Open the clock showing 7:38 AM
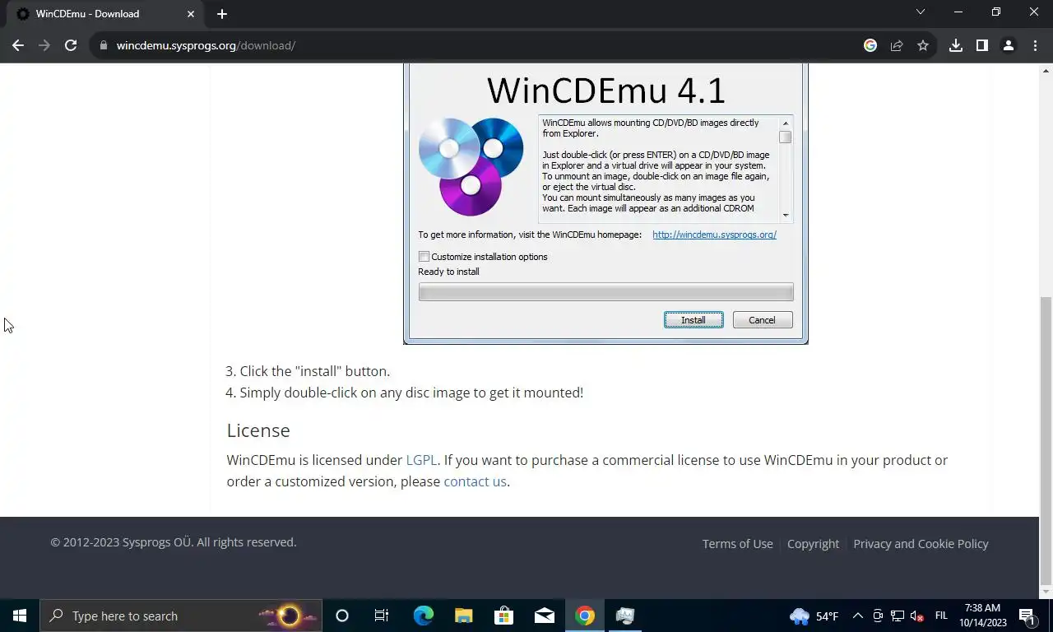Screen dimensions: 1053x632 pos(982,616)
